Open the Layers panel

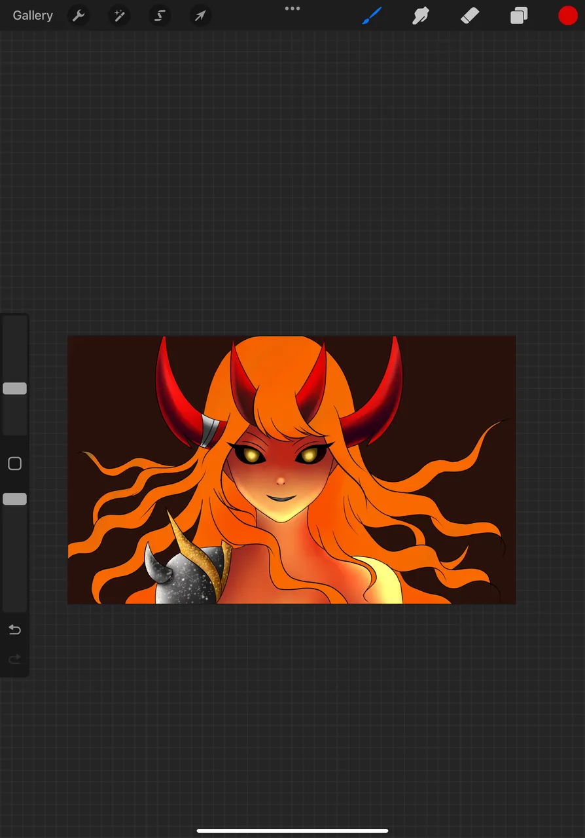(519, 16)
